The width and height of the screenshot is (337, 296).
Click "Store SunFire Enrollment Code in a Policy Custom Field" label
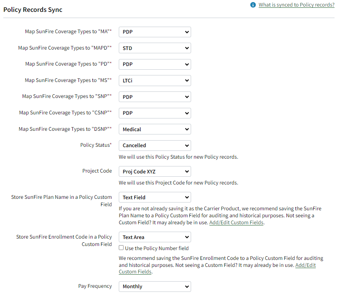coord(64,241)
